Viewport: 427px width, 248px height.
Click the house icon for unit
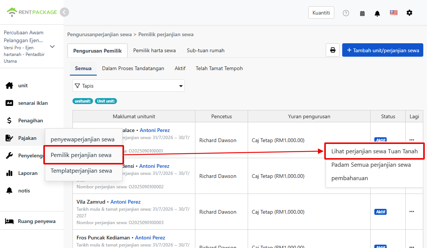pyautogui.click(x=9, y=85)
